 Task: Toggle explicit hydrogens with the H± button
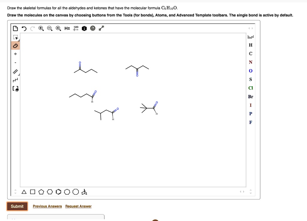tap(67, 28)
